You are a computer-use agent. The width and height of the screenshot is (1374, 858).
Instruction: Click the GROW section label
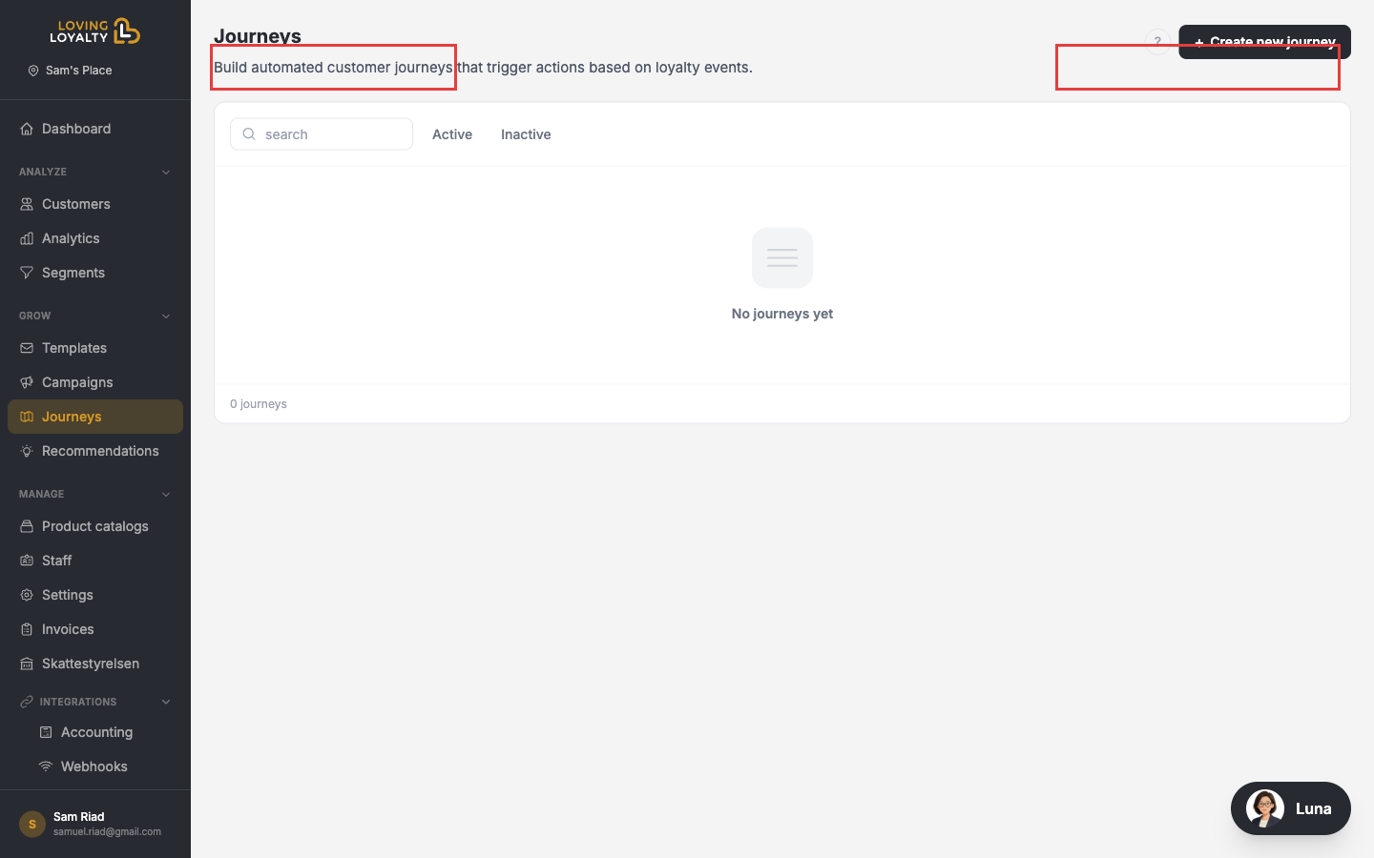(x=35, y=317)
